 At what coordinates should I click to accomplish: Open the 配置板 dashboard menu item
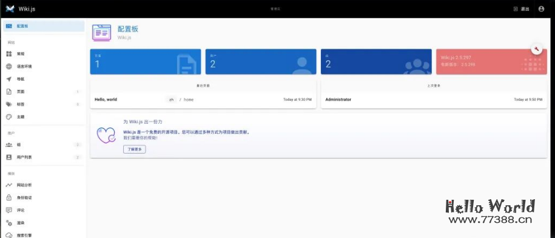(44, 26)
